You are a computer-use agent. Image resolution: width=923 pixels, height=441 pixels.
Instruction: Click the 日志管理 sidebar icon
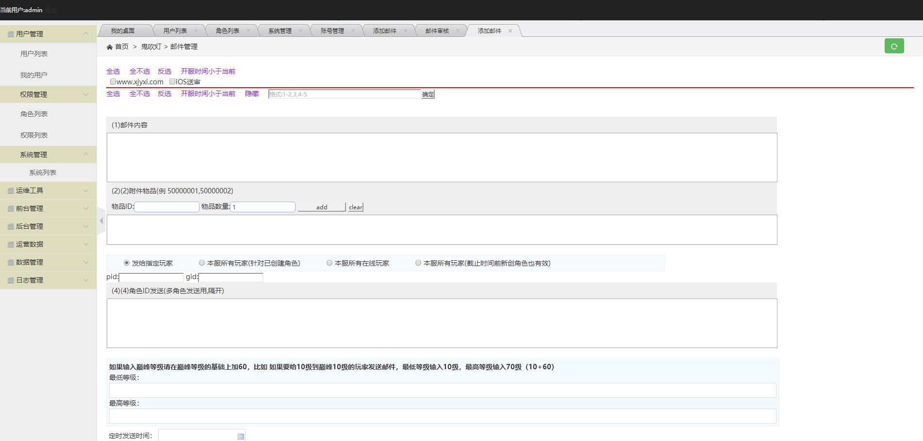click(x=10, y=281)
